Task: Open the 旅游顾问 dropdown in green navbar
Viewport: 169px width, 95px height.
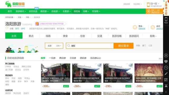Action: point(21,11)
